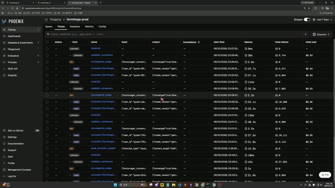Go to the Projects breadcrumb
Viewport: 335px width, 188px height.
coord(56,20)
